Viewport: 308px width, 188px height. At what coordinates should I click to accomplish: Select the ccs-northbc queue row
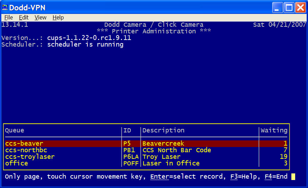[146, 150]
